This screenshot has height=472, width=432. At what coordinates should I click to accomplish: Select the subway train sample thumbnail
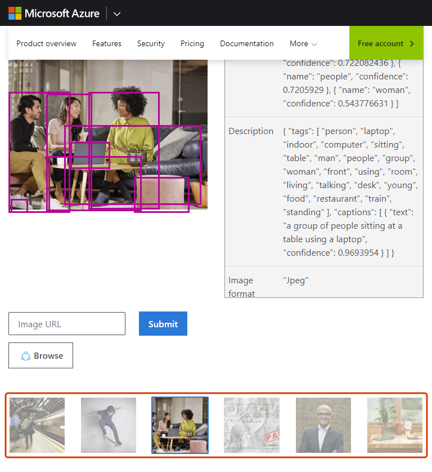(x=37, y=425)
